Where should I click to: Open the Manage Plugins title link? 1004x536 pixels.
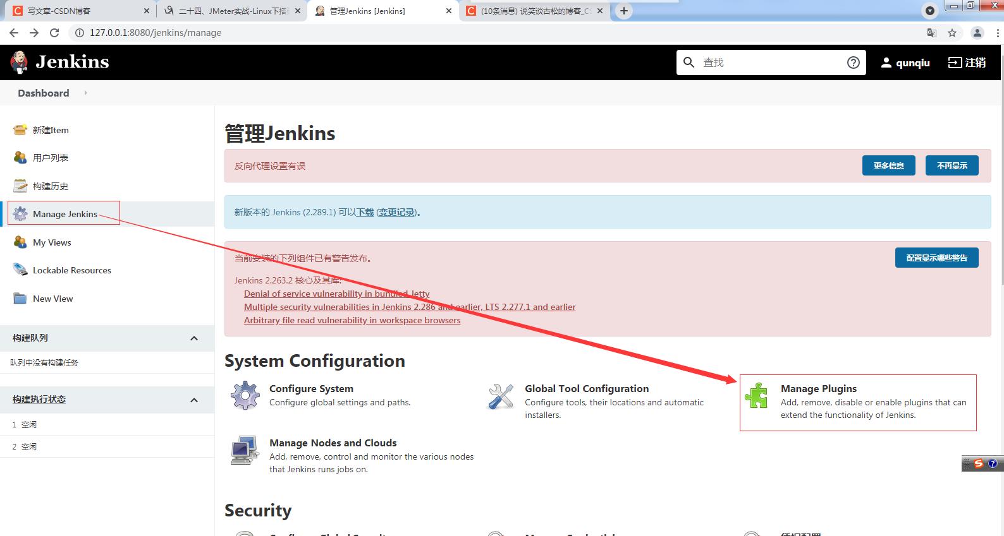819,388
